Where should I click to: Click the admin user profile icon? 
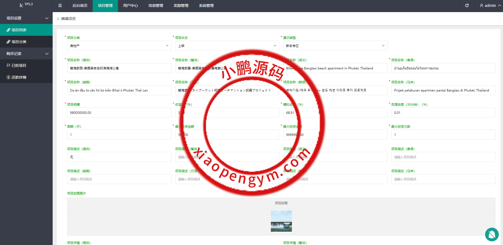pyautogui.click(x=481, y=6)
